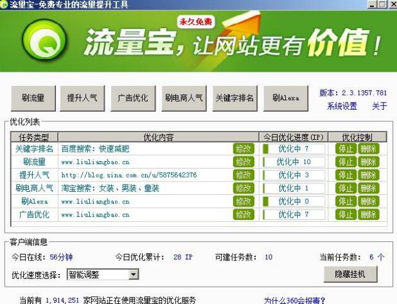Click the 今日优化进度(IP) column header

[294, 137]
